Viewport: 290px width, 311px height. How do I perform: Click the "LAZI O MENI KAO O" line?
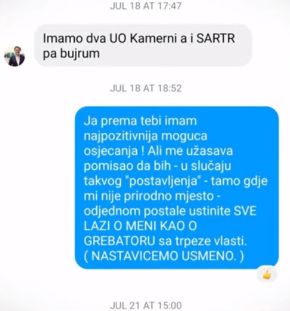[141, 226]
